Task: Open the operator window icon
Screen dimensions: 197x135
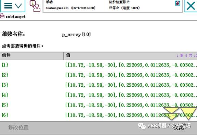Action: (35, 6)
